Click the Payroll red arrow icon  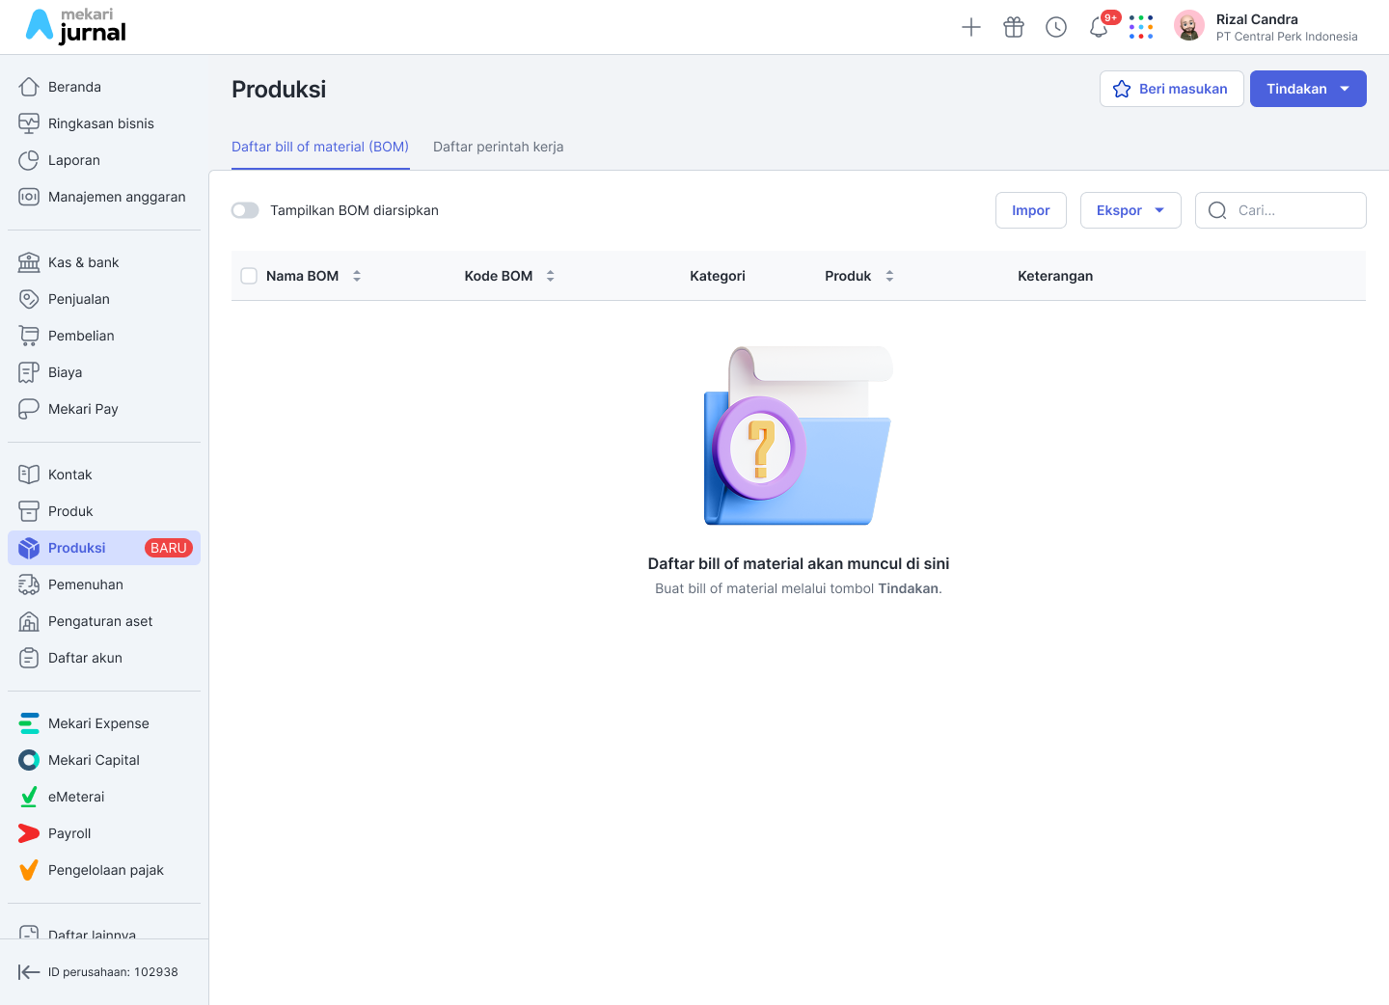coord(29,833)
